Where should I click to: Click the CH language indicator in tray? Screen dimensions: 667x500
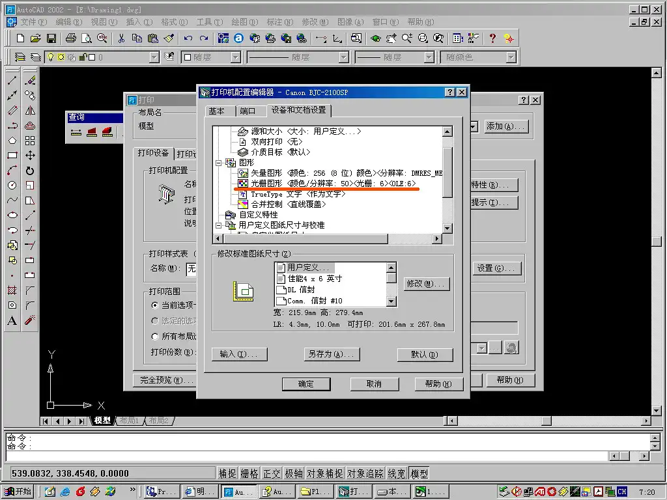point(622,492)
